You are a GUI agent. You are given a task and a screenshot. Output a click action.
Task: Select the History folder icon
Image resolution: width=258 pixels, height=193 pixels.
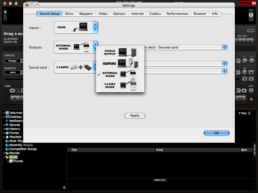(7, 129)
